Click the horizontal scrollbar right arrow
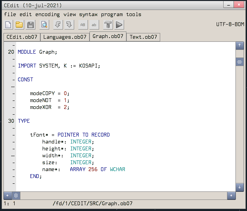This screenshot has height=211, width=247. 231,195
